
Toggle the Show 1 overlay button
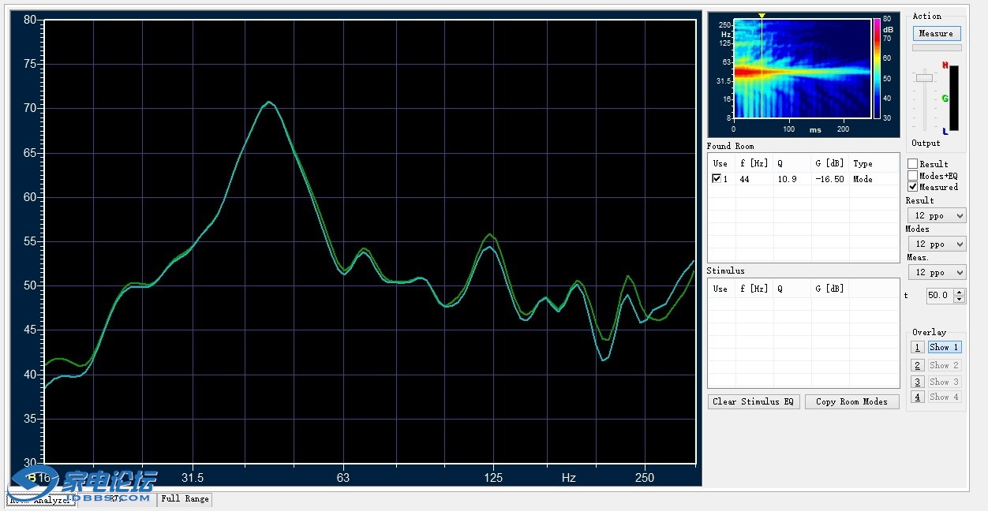tap(944, 347)
